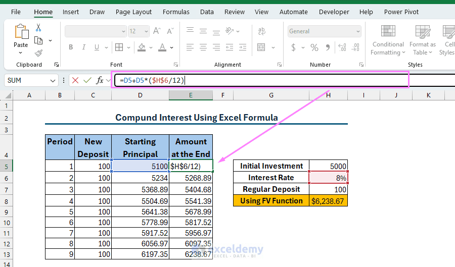Open the font size dropdown
The height and width of the screenshot is (267, 455).
[x=146, y=31]
